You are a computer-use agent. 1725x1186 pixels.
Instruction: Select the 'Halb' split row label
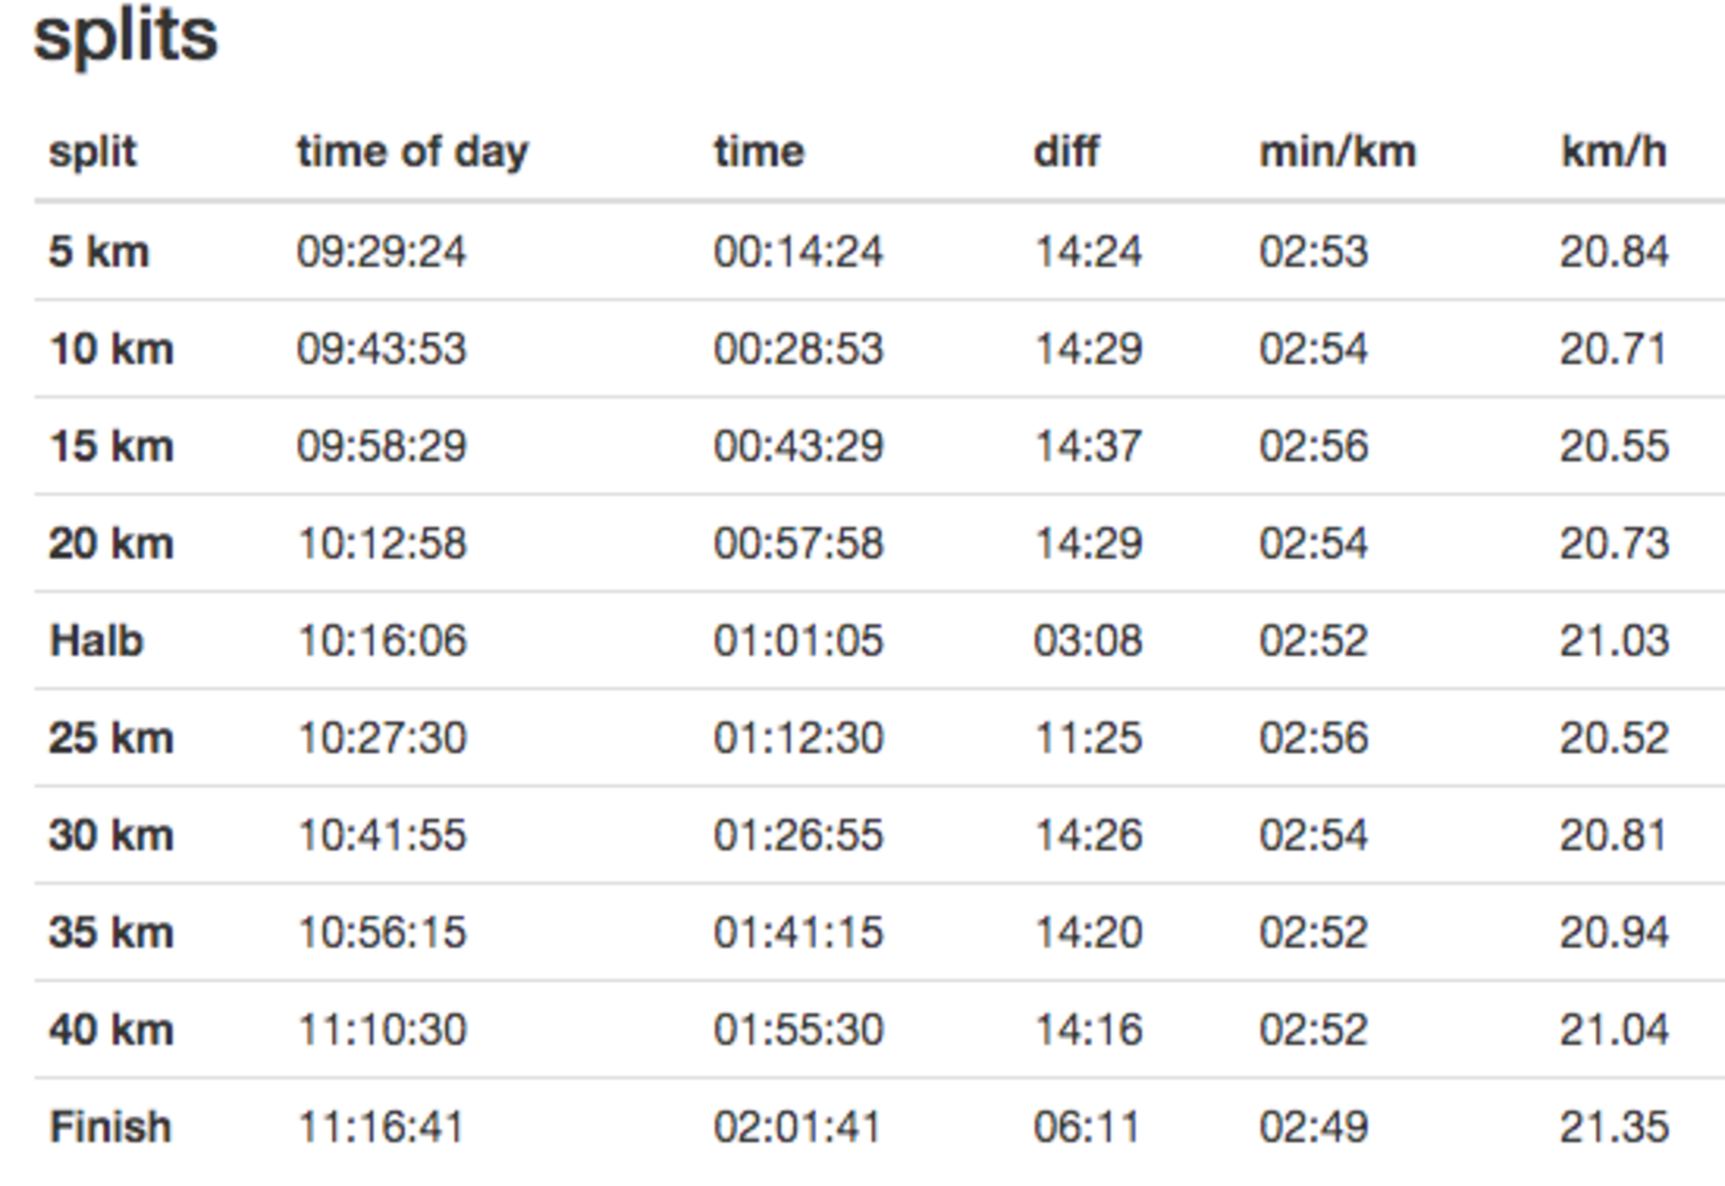pyautogui.click(x=96, y=641)
